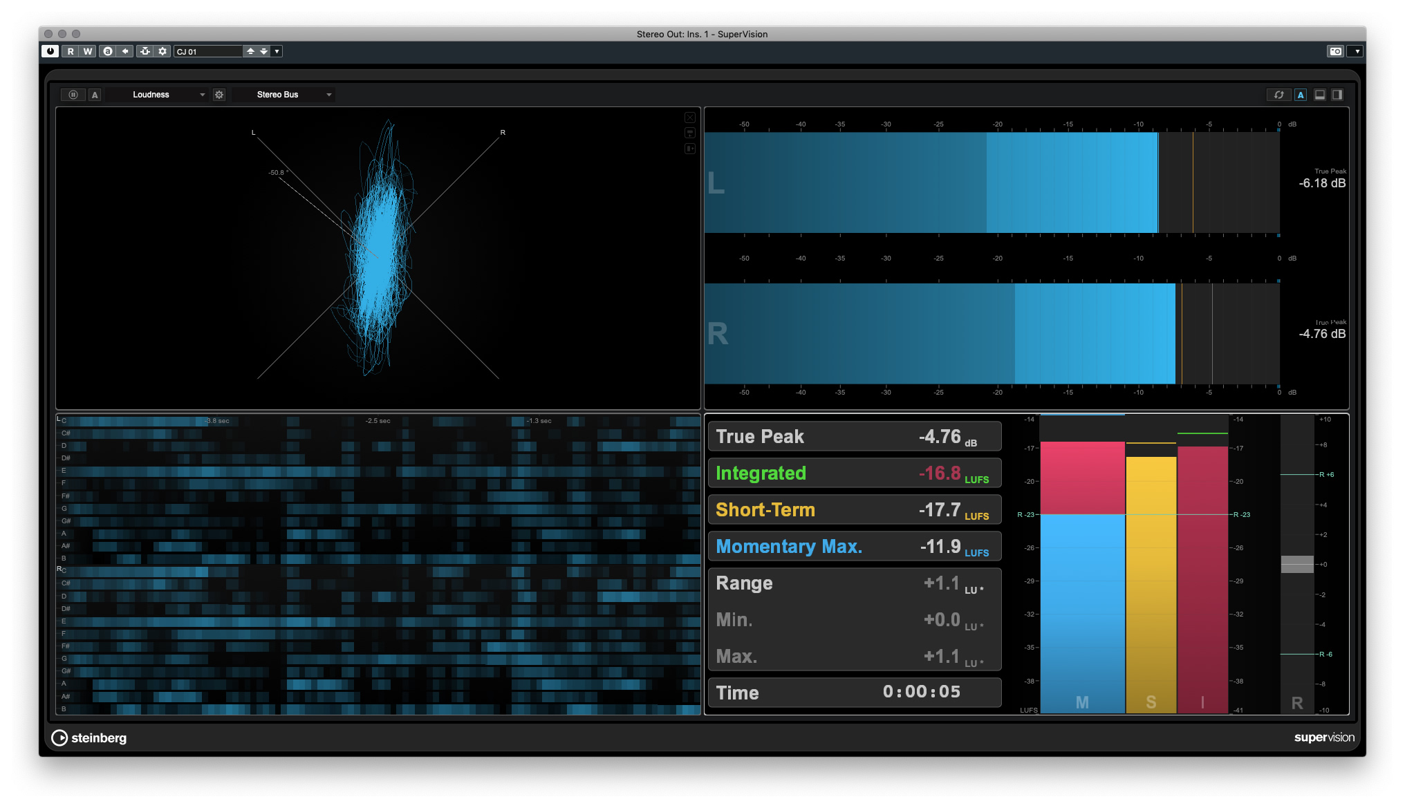Open the Loudness module settings gear
Screen dimensions: 1405x808
coord(219,95)
